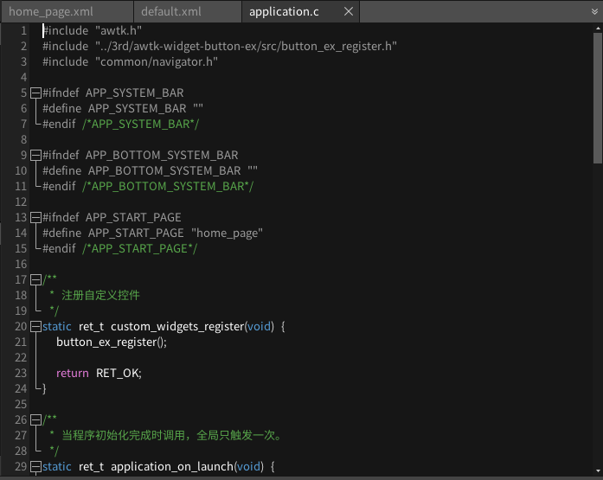Click the "common/navigator.h" include text
Image resolution: width=603 pixels, height=480 pixels.
tap(157, 61)
